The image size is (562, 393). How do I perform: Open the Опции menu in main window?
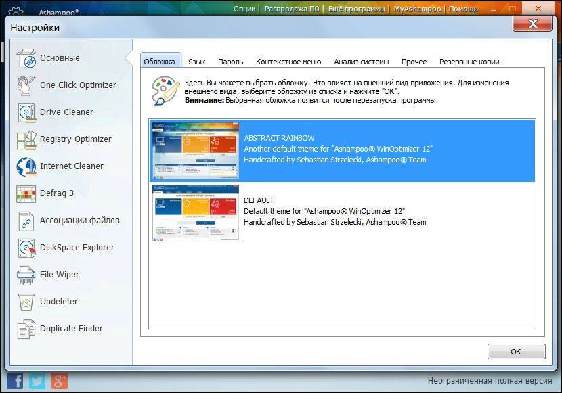(244, 9)
